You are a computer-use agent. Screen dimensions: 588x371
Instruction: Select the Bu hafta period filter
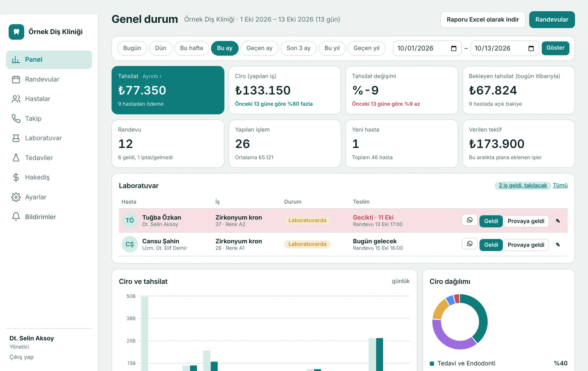(191, 48)
